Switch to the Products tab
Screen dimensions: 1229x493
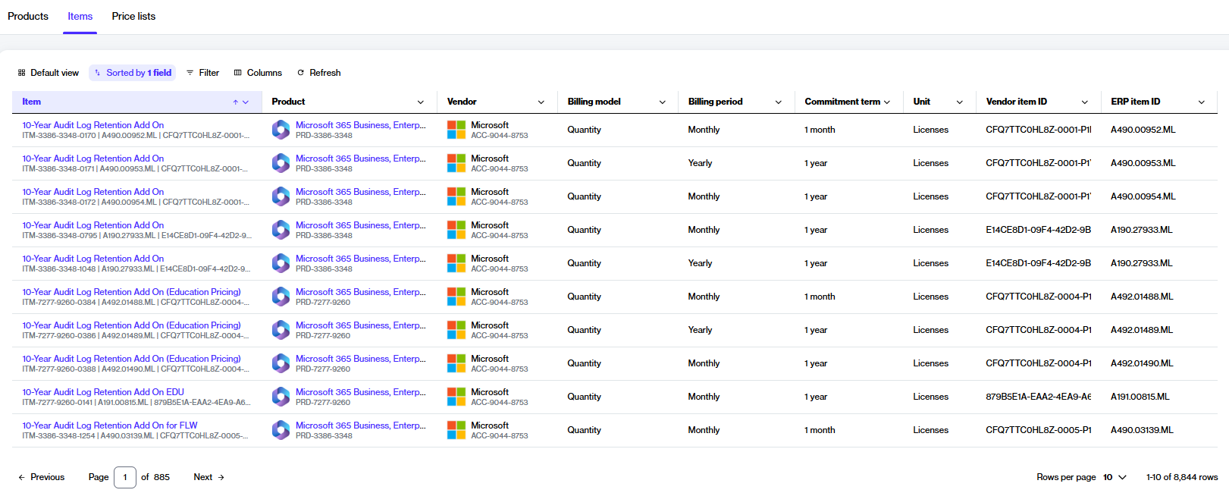click(x=28, y=16)
